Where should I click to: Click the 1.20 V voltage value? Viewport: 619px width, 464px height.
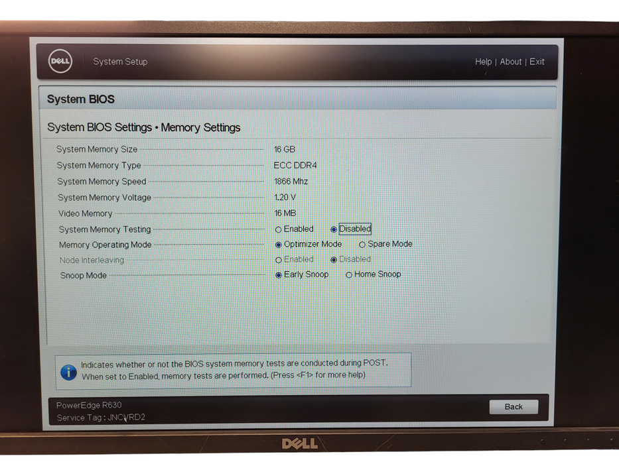point(285,198)
